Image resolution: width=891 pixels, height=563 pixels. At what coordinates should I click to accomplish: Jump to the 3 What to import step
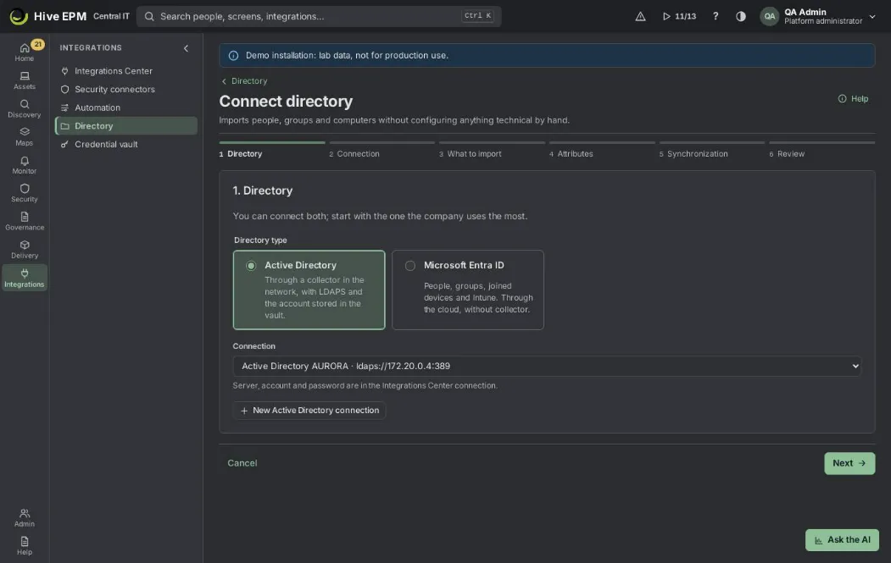[492, 151]
